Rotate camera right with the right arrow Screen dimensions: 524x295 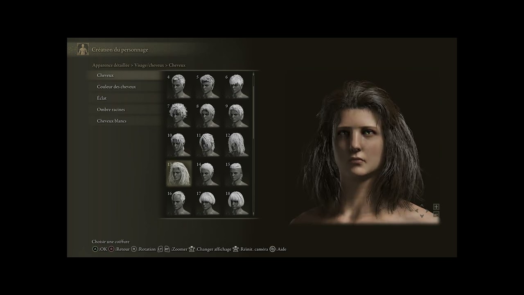pos(427,211)
